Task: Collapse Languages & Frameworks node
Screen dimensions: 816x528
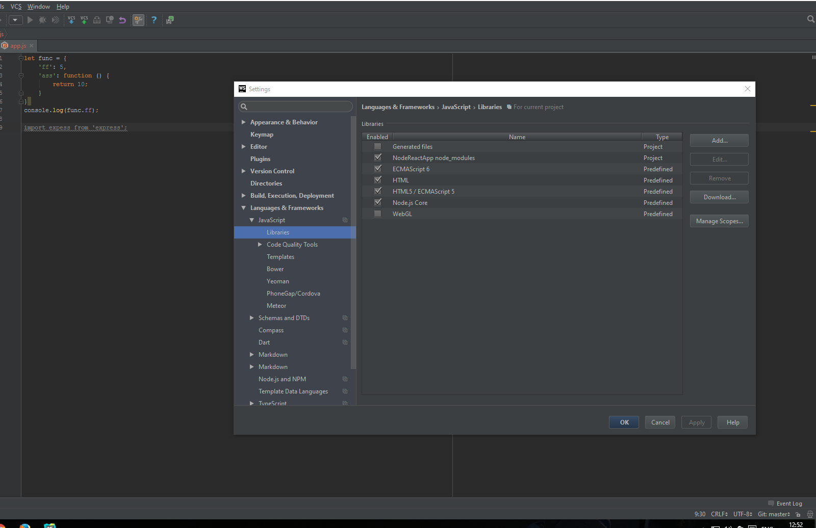Action: point(244,208)
